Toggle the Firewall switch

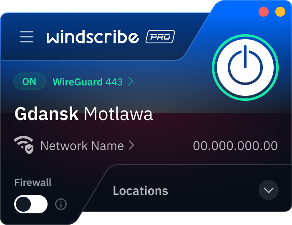coord(31,204)
